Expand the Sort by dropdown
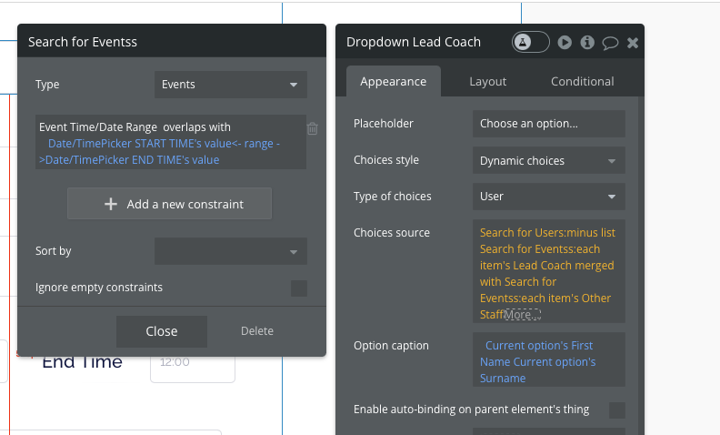The width and height of the screenshot is (720, 435). click(231, 251)
